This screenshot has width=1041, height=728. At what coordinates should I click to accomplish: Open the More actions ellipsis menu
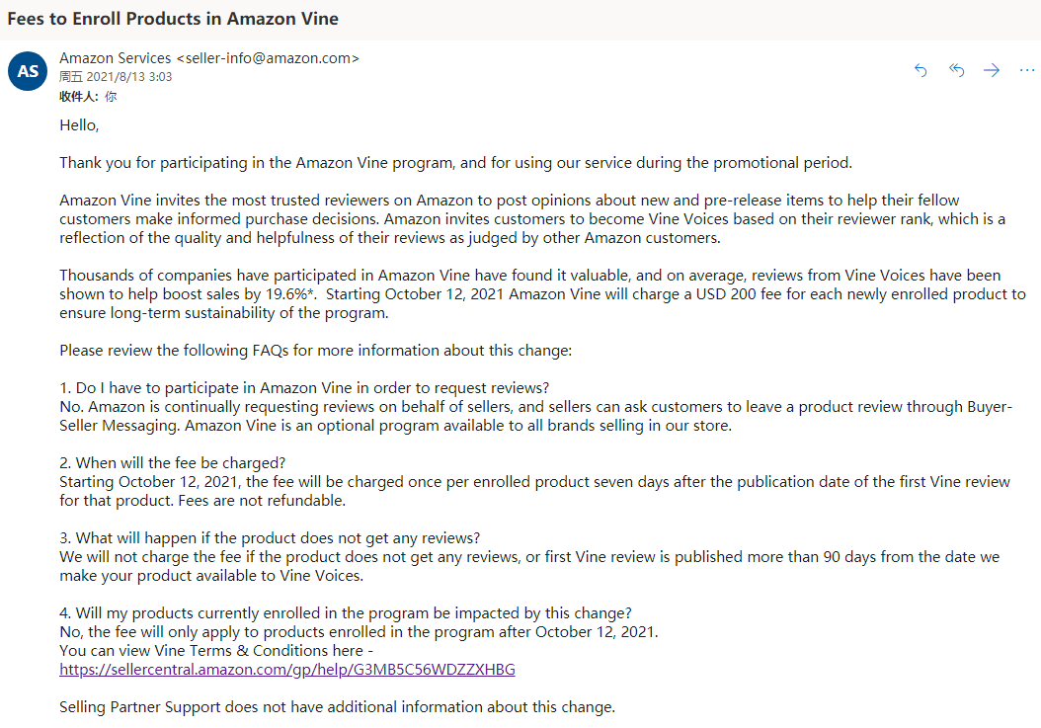coord(1026,70)
